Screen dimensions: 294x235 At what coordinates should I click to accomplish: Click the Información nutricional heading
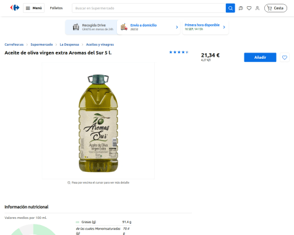point(27,207)
